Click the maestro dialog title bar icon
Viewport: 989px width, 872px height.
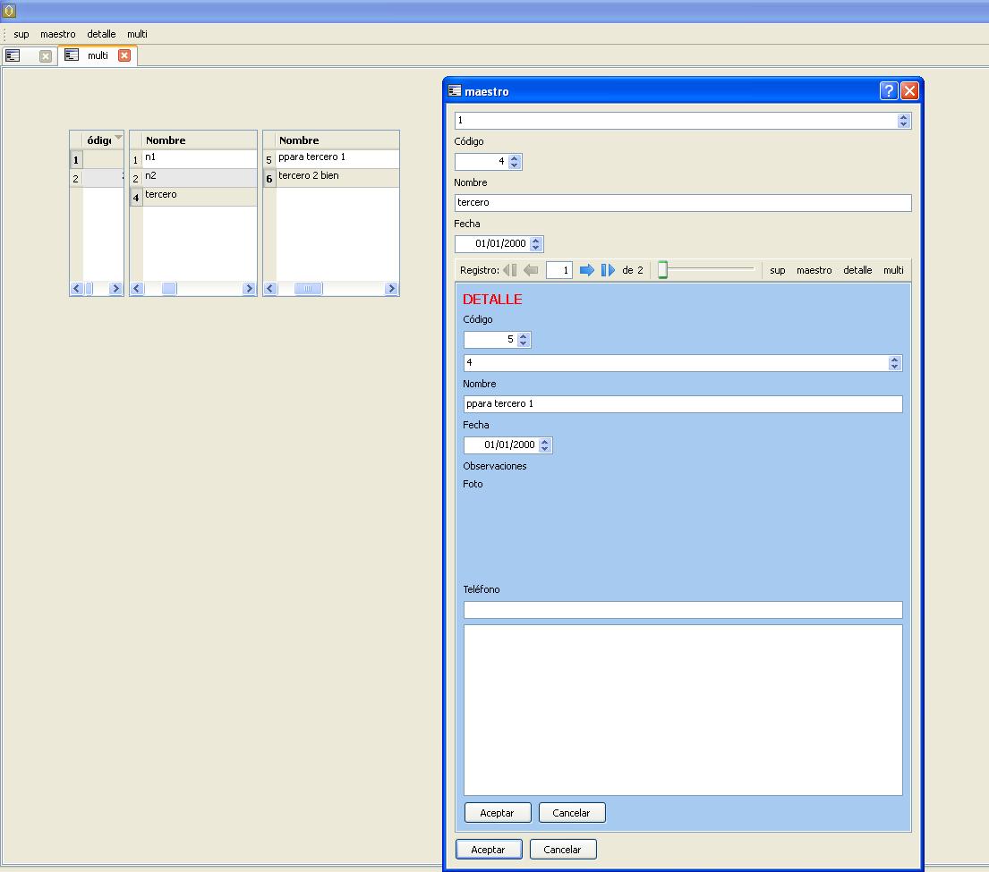click(455, 91)
